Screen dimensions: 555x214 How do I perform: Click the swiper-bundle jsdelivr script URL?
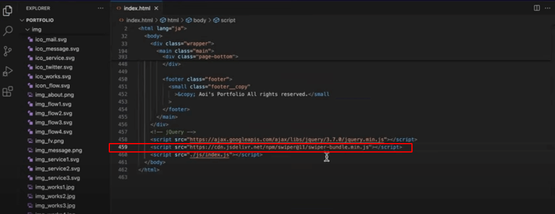point(280,147)
